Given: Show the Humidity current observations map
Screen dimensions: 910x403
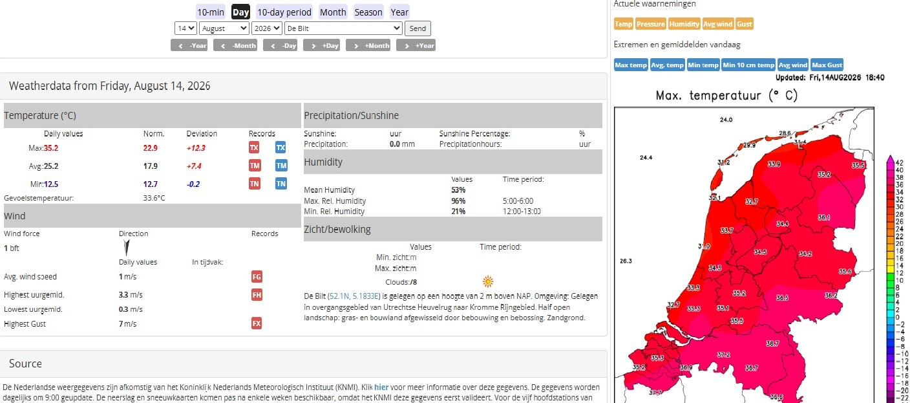Looking at the screenshot, I should 684,24.
